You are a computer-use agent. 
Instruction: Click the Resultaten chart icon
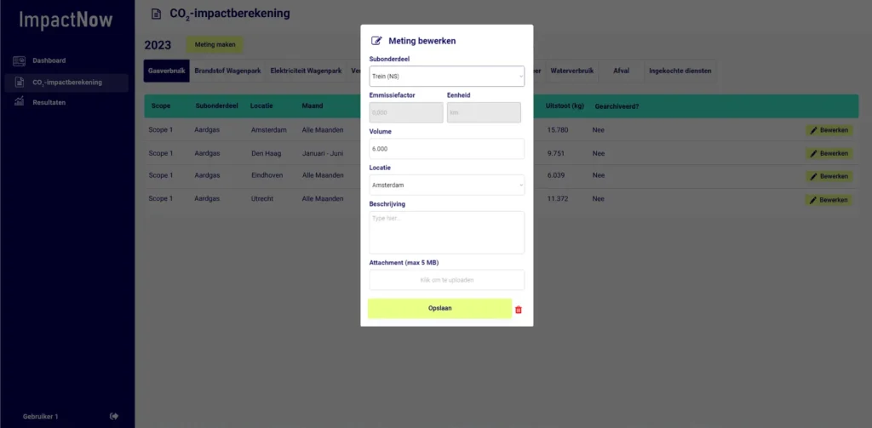point(19,102)
